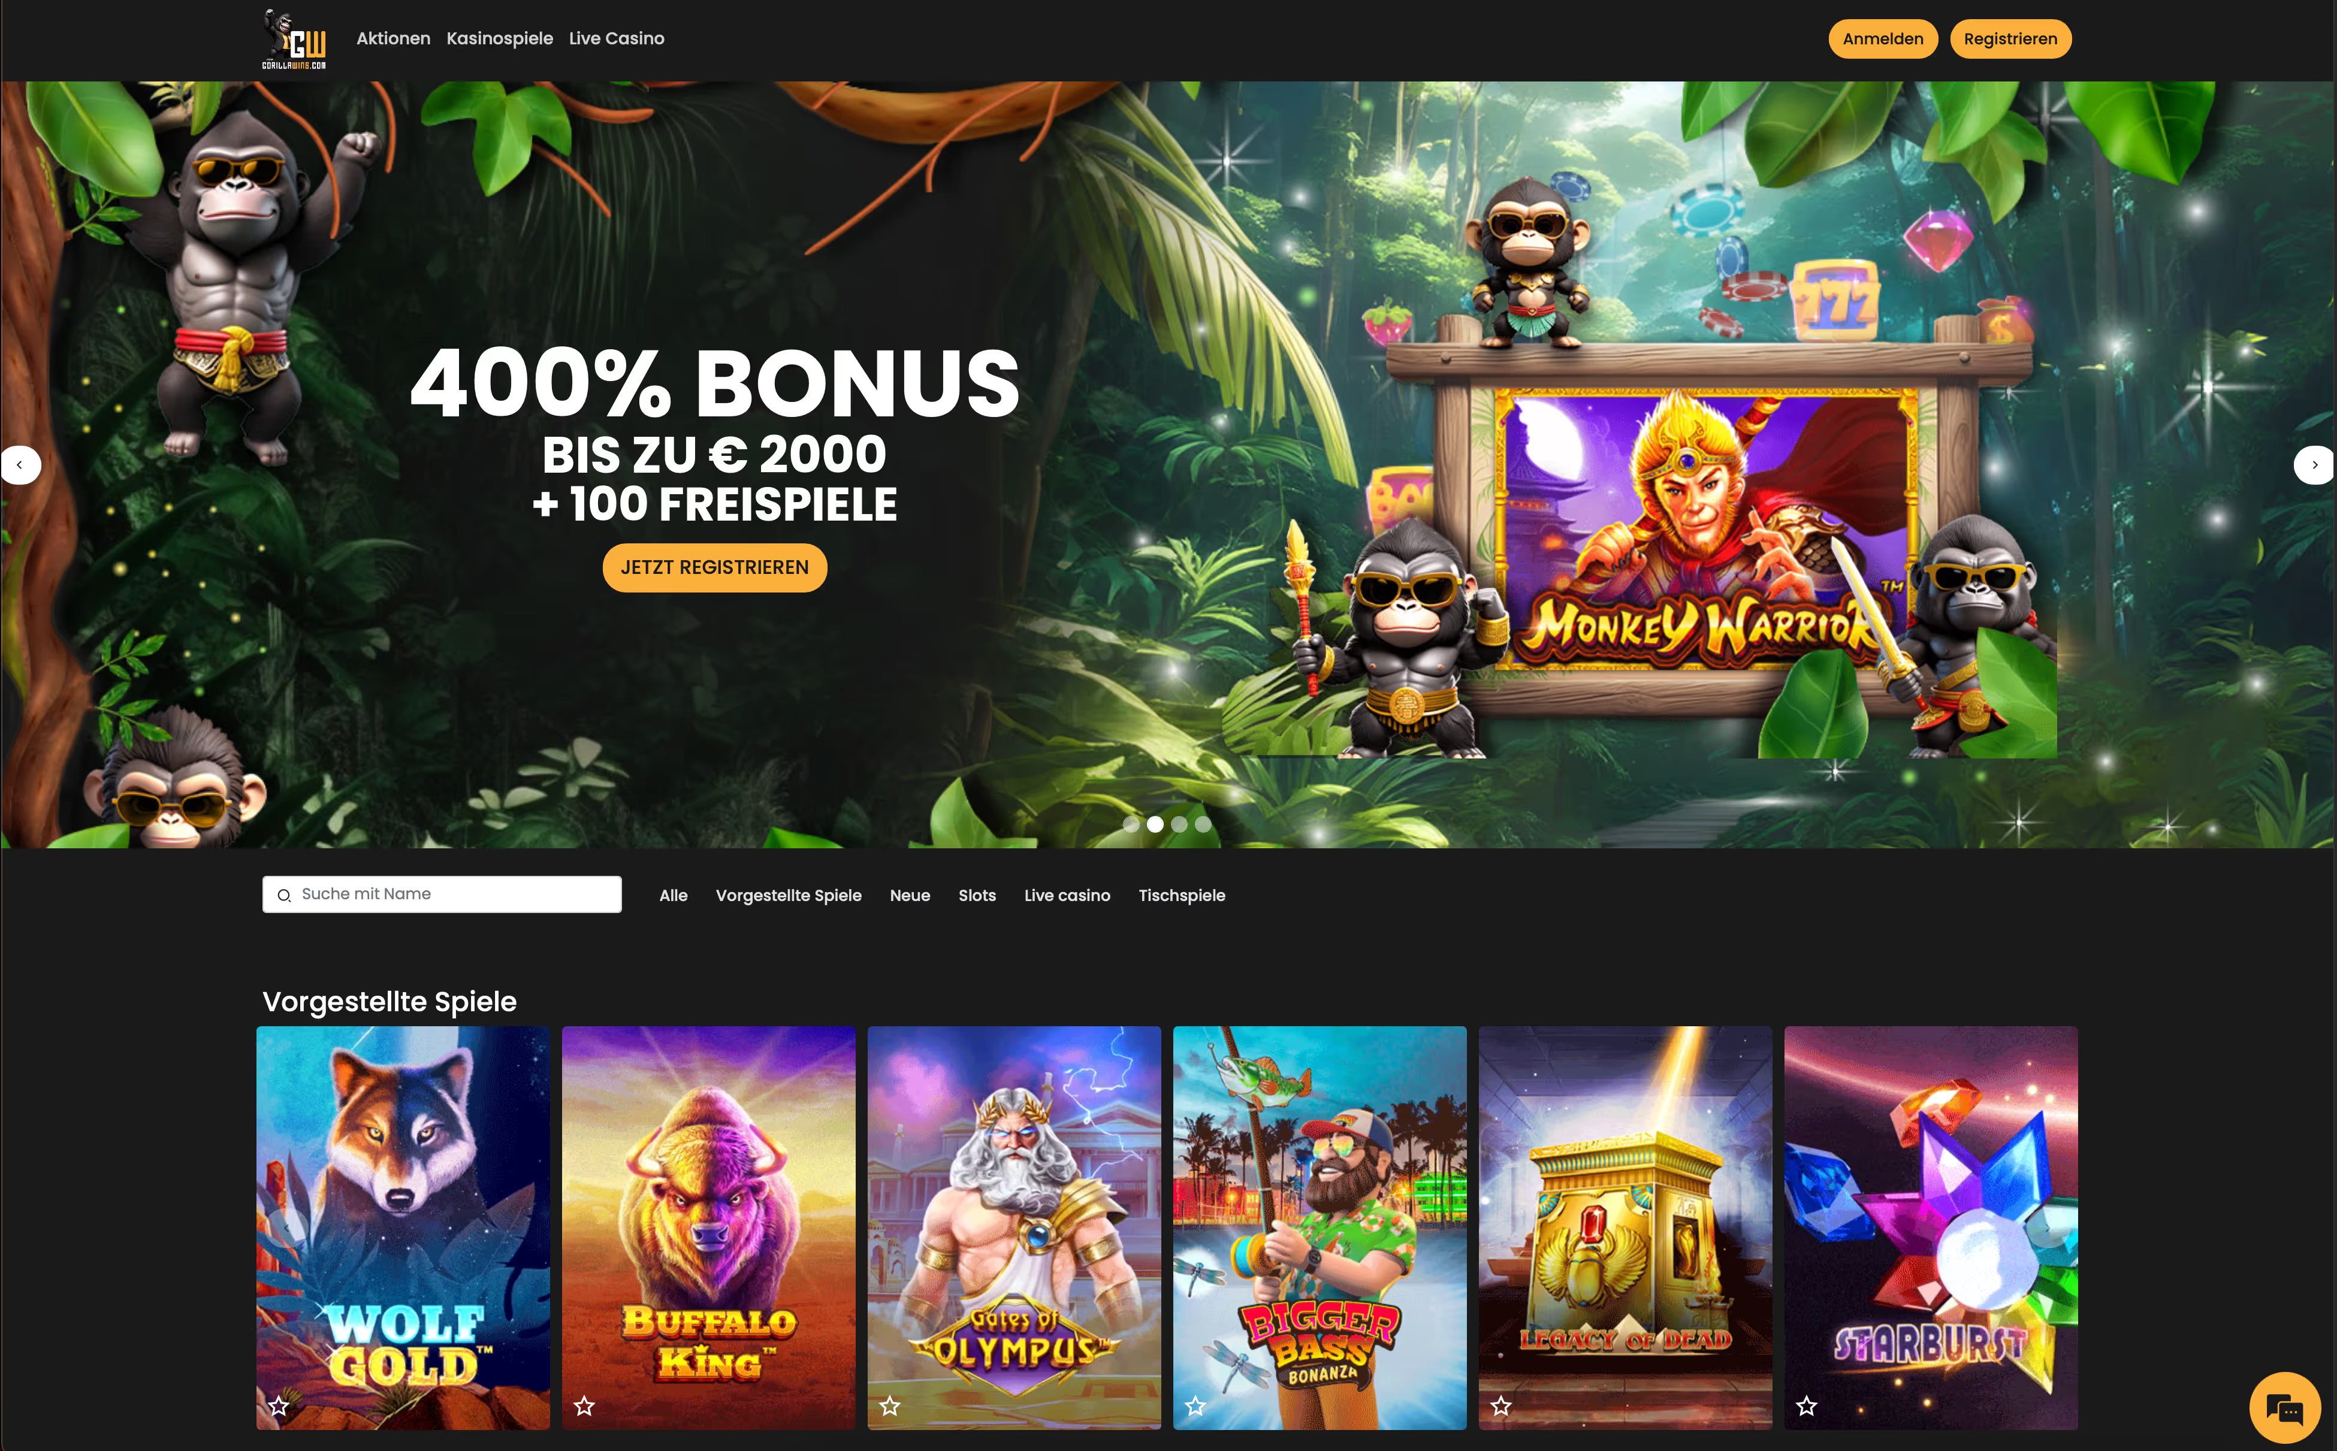Star the Bigger Bass Bonanza game
This screenshot has width=2337, height=1451.
1195,1406
